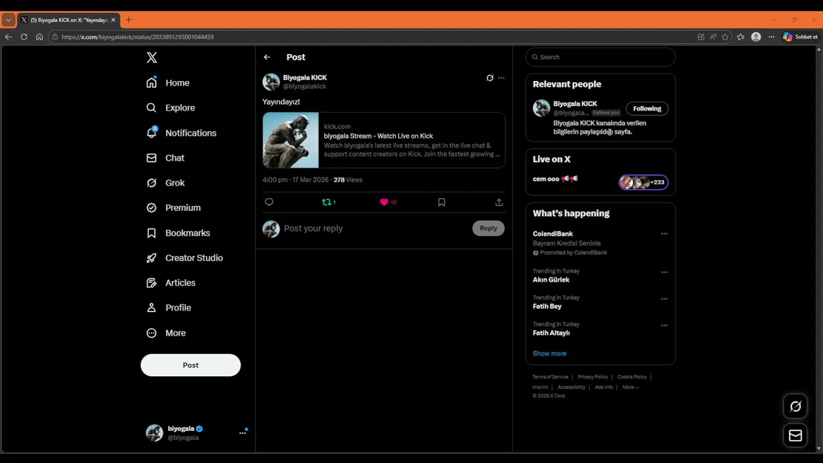Screen dimensions: 823x463
Task: Open Explore from the sidebar
Action: tap(170, 108)
